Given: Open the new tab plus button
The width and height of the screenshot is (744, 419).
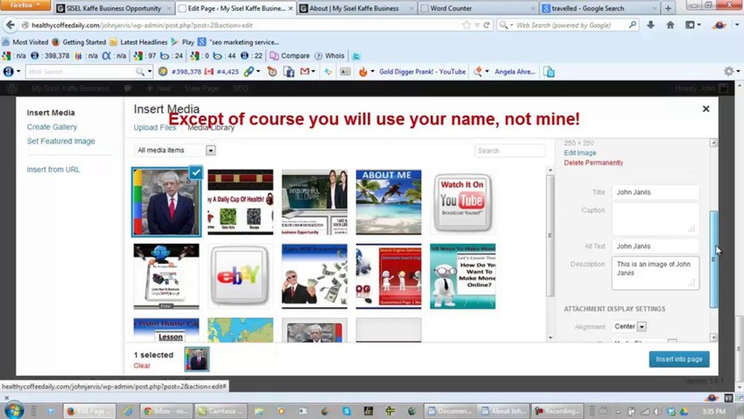Looking at the screenshot, I should (668, 8).
